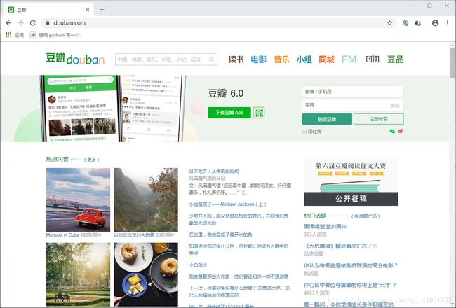Open topic about 导演称得上天才

click(x=350, y=285)
